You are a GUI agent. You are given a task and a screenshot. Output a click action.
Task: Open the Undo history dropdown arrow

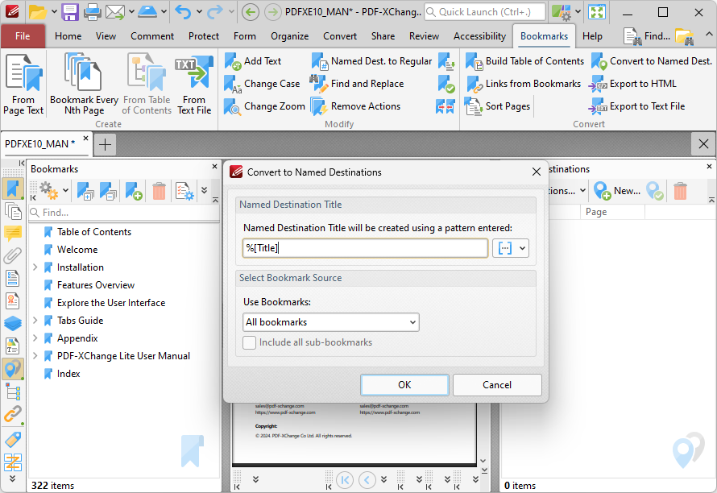coord(199,12)
